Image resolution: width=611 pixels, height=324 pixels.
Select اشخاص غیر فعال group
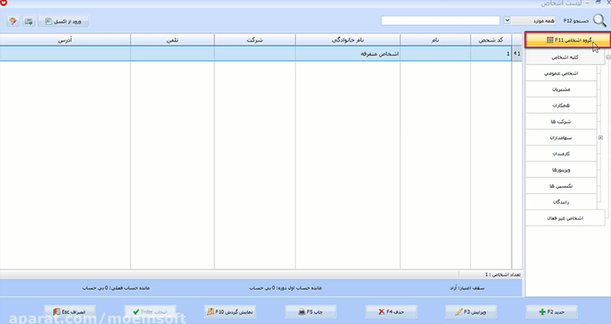coord(565,218)
